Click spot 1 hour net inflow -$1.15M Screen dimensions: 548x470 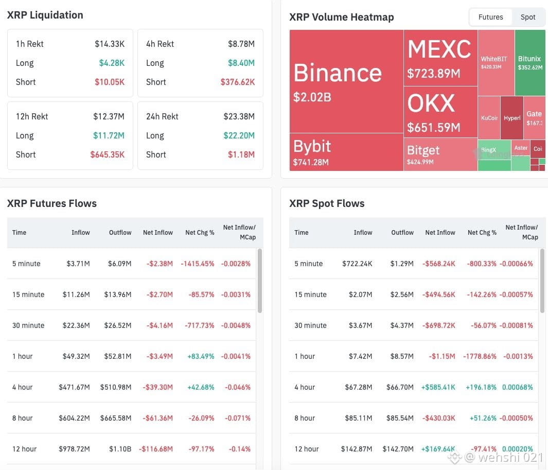[x=442, y=356]
